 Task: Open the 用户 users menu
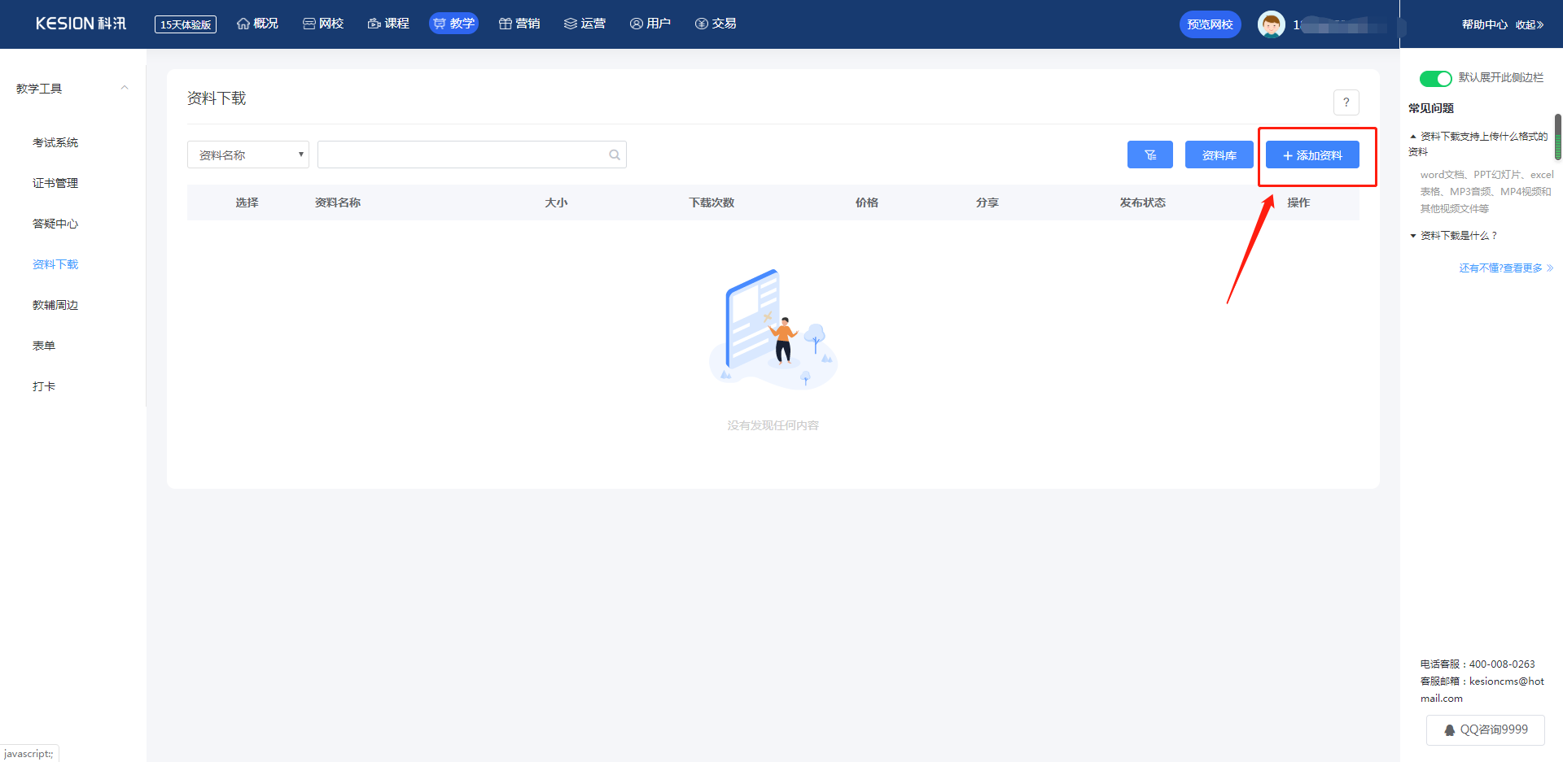[x=650, y=24]
